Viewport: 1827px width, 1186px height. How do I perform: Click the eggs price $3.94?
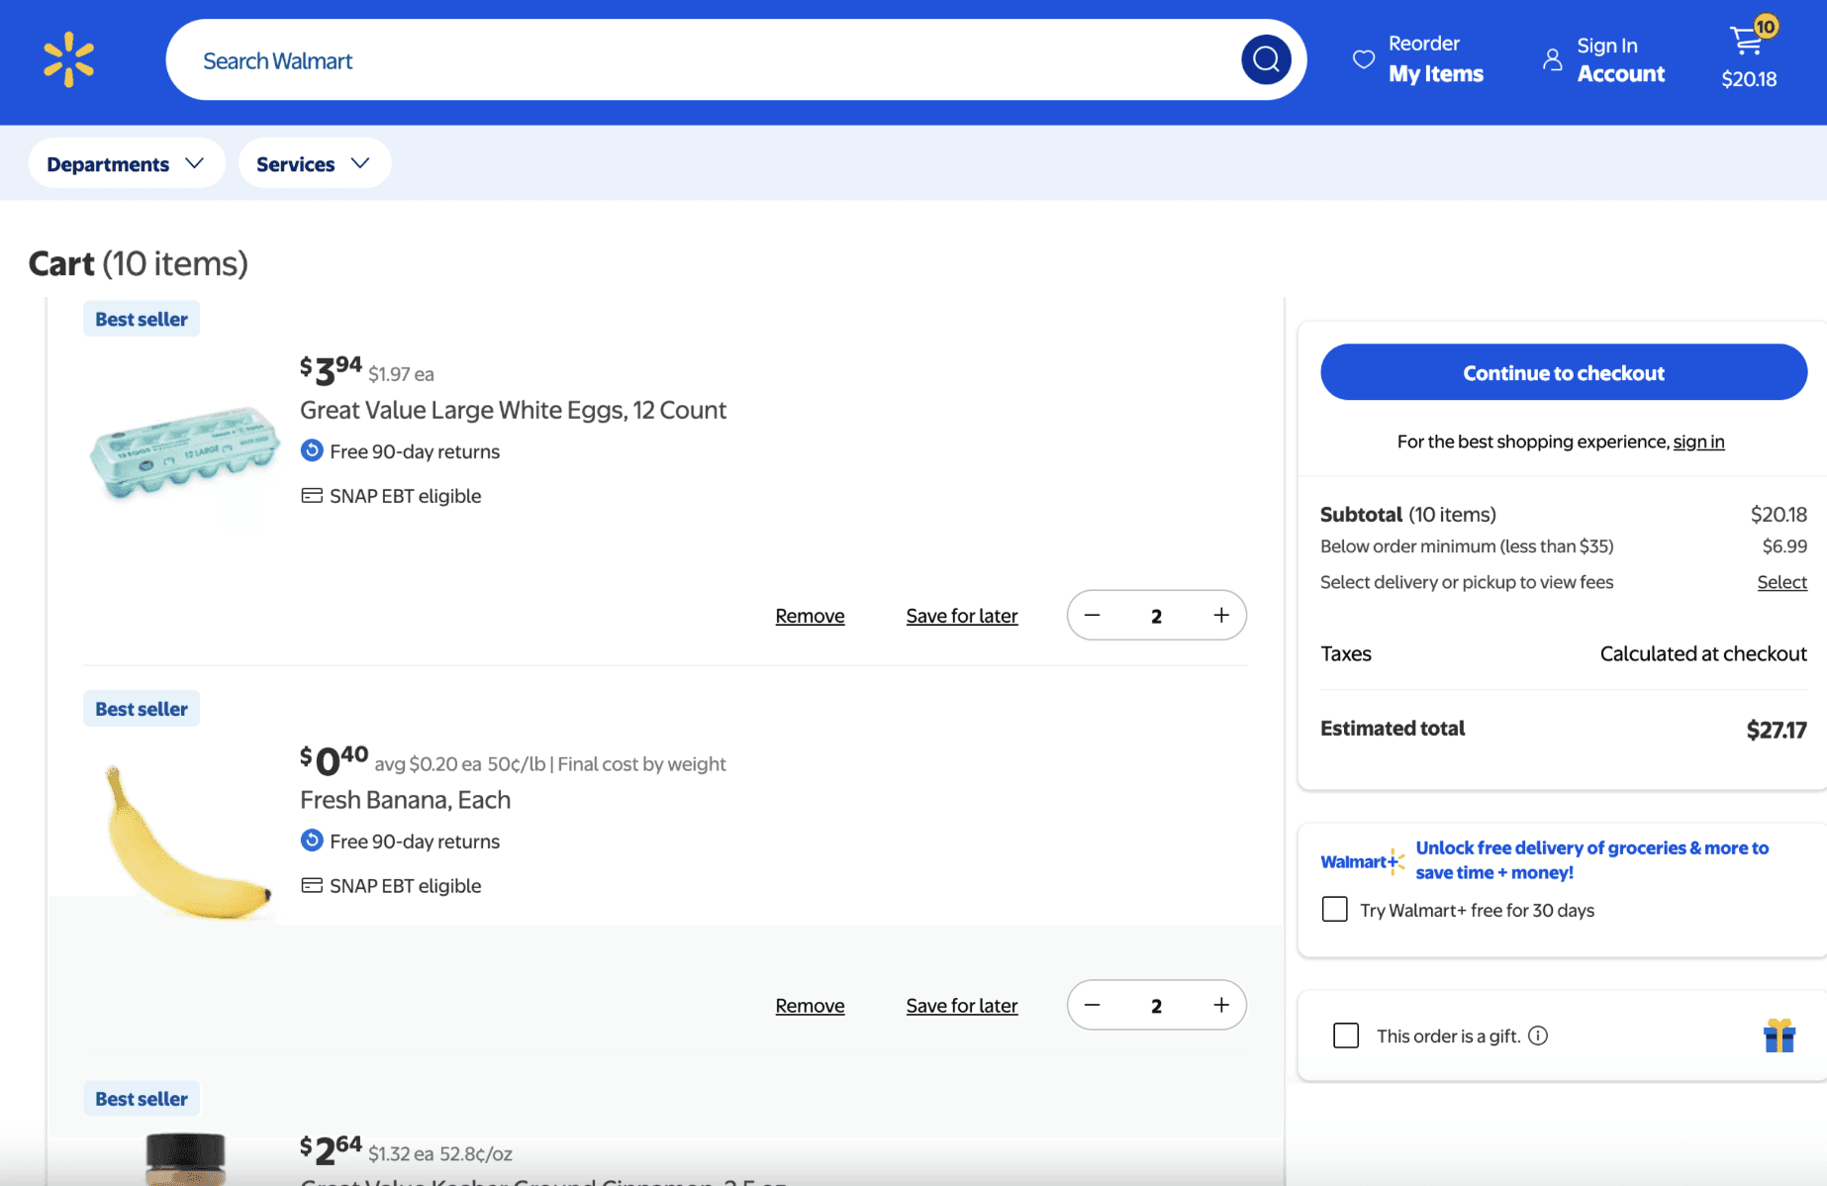click(x=331, y=370)
